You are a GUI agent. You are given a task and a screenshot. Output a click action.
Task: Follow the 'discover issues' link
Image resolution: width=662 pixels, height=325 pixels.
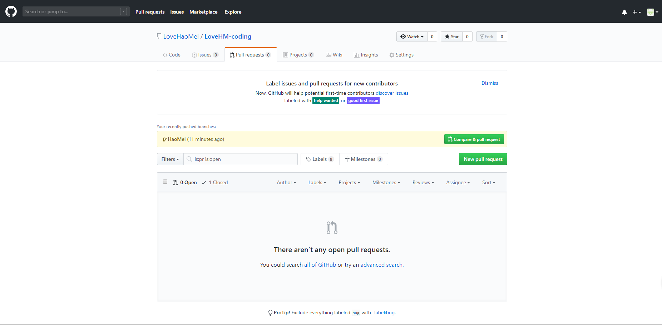click(392, 93)
